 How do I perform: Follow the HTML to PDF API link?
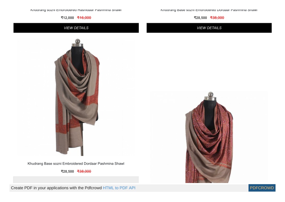click(x=119, y=188)
